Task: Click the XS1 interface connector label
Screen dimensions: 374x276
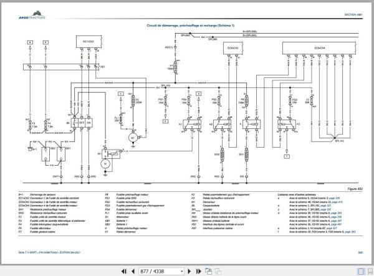Action: [103, 67]
